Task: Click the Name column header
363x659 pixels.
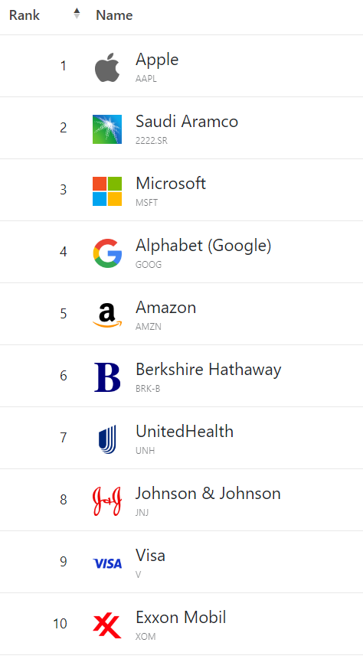Action: (114, 15)
